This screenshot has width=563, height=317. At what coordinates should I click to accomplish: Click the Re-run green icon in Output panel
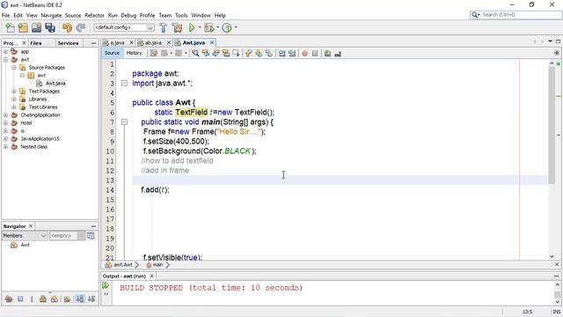tap(106, 285)
